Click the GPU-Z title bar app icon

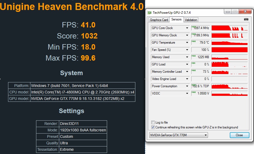pyautogui.click(x=149, y=13)
